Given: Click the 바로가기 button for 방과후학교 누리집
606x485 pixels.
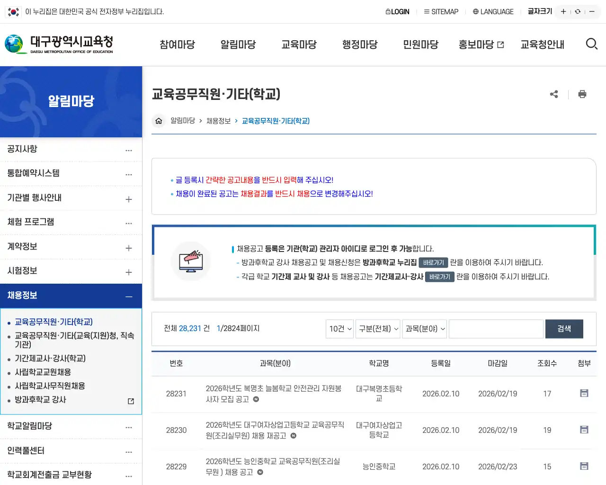Looking at the screenshot, I should [433, 262].
